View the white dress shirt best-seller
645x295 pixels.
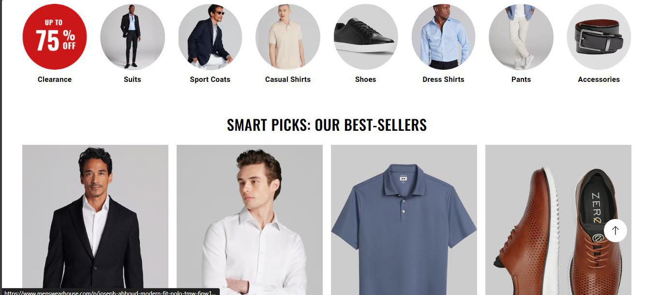click(x=250, y=220)
